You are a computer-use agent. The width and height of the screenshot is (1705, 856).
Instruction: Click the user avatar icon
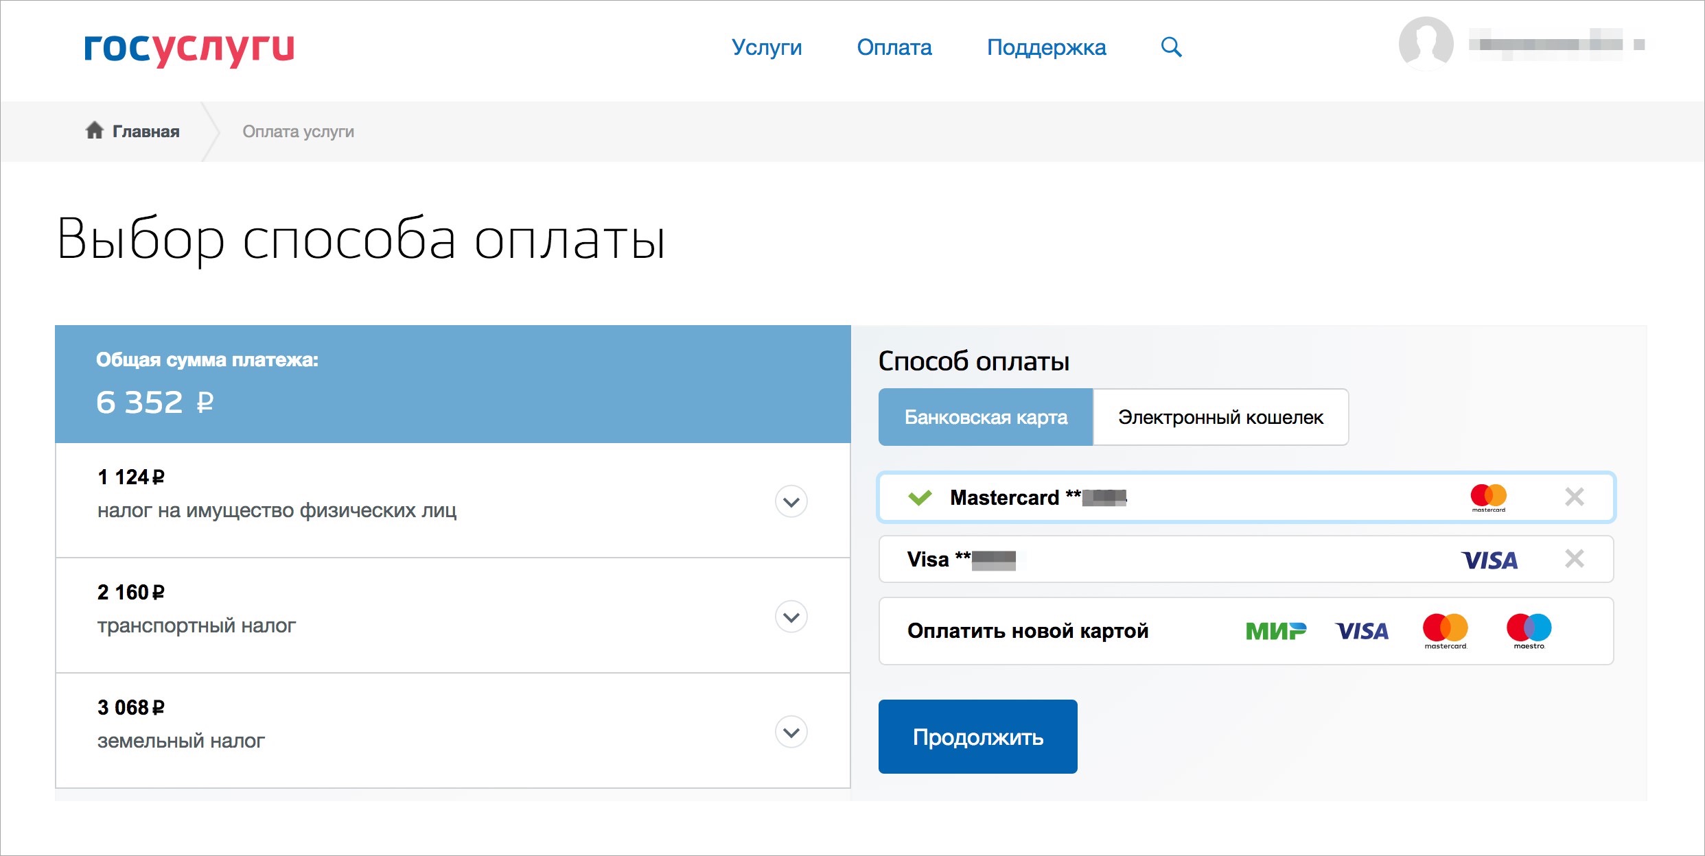pos(1426,44)
